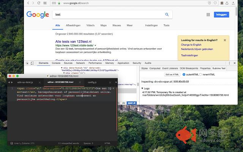Switch to the Afbeeldingen search tab

73,25
